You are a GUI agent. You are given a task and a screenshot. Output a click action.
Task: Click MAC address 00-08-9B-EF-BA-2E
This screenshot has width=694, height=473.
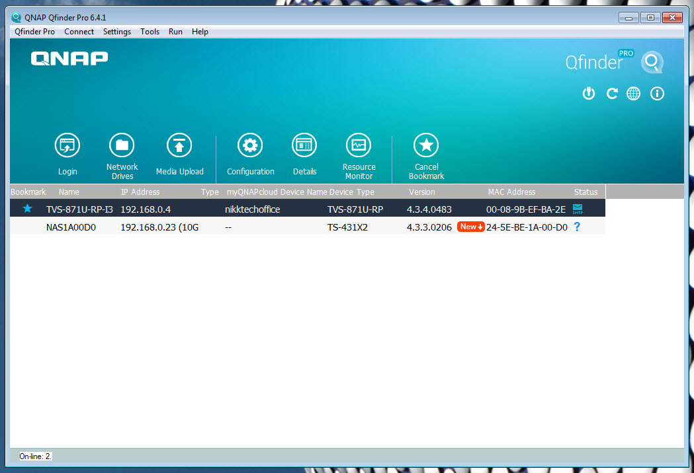coord(526,209)
